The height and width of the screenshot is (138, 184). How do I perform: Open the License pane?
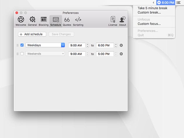pyautogui.click(x=113, y=21)
